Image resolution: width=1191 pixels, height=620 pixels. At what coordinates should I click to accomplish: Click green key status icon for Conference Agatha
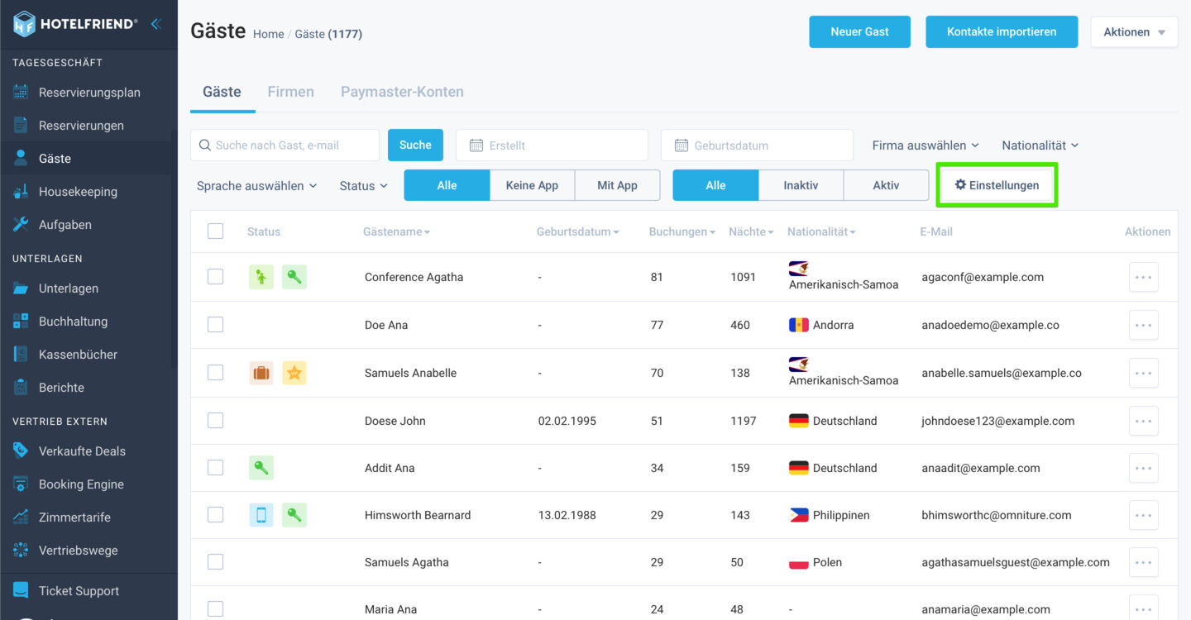click(x=294, y=277)
